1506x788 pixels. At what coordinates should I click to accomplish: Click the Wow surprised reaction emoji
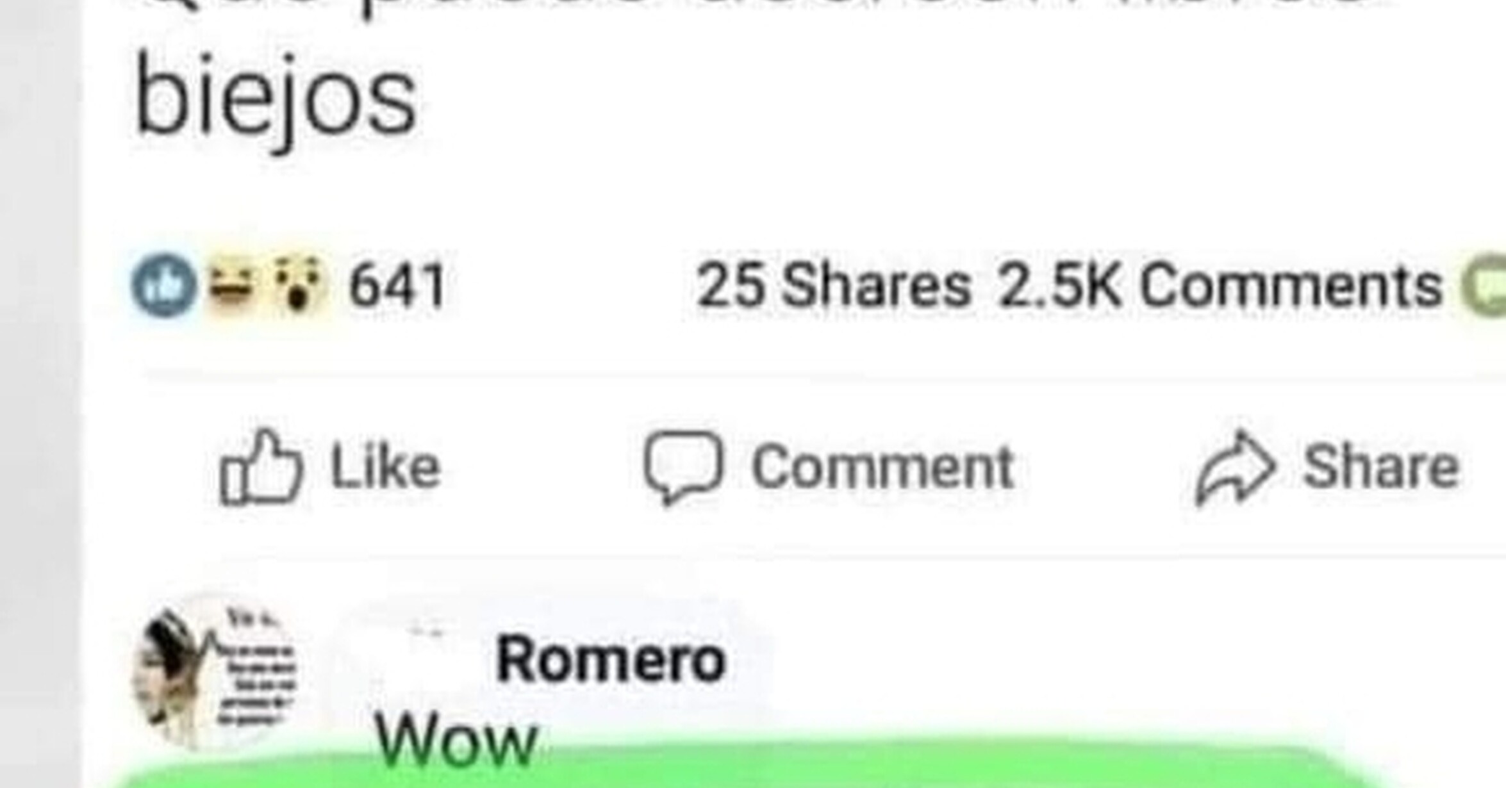(296, 286)
